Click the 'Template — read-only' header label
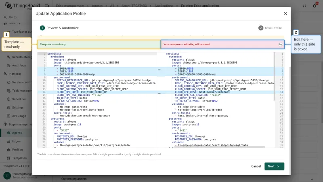The height and width of the screenshot is (182, 323). point(53,44)
